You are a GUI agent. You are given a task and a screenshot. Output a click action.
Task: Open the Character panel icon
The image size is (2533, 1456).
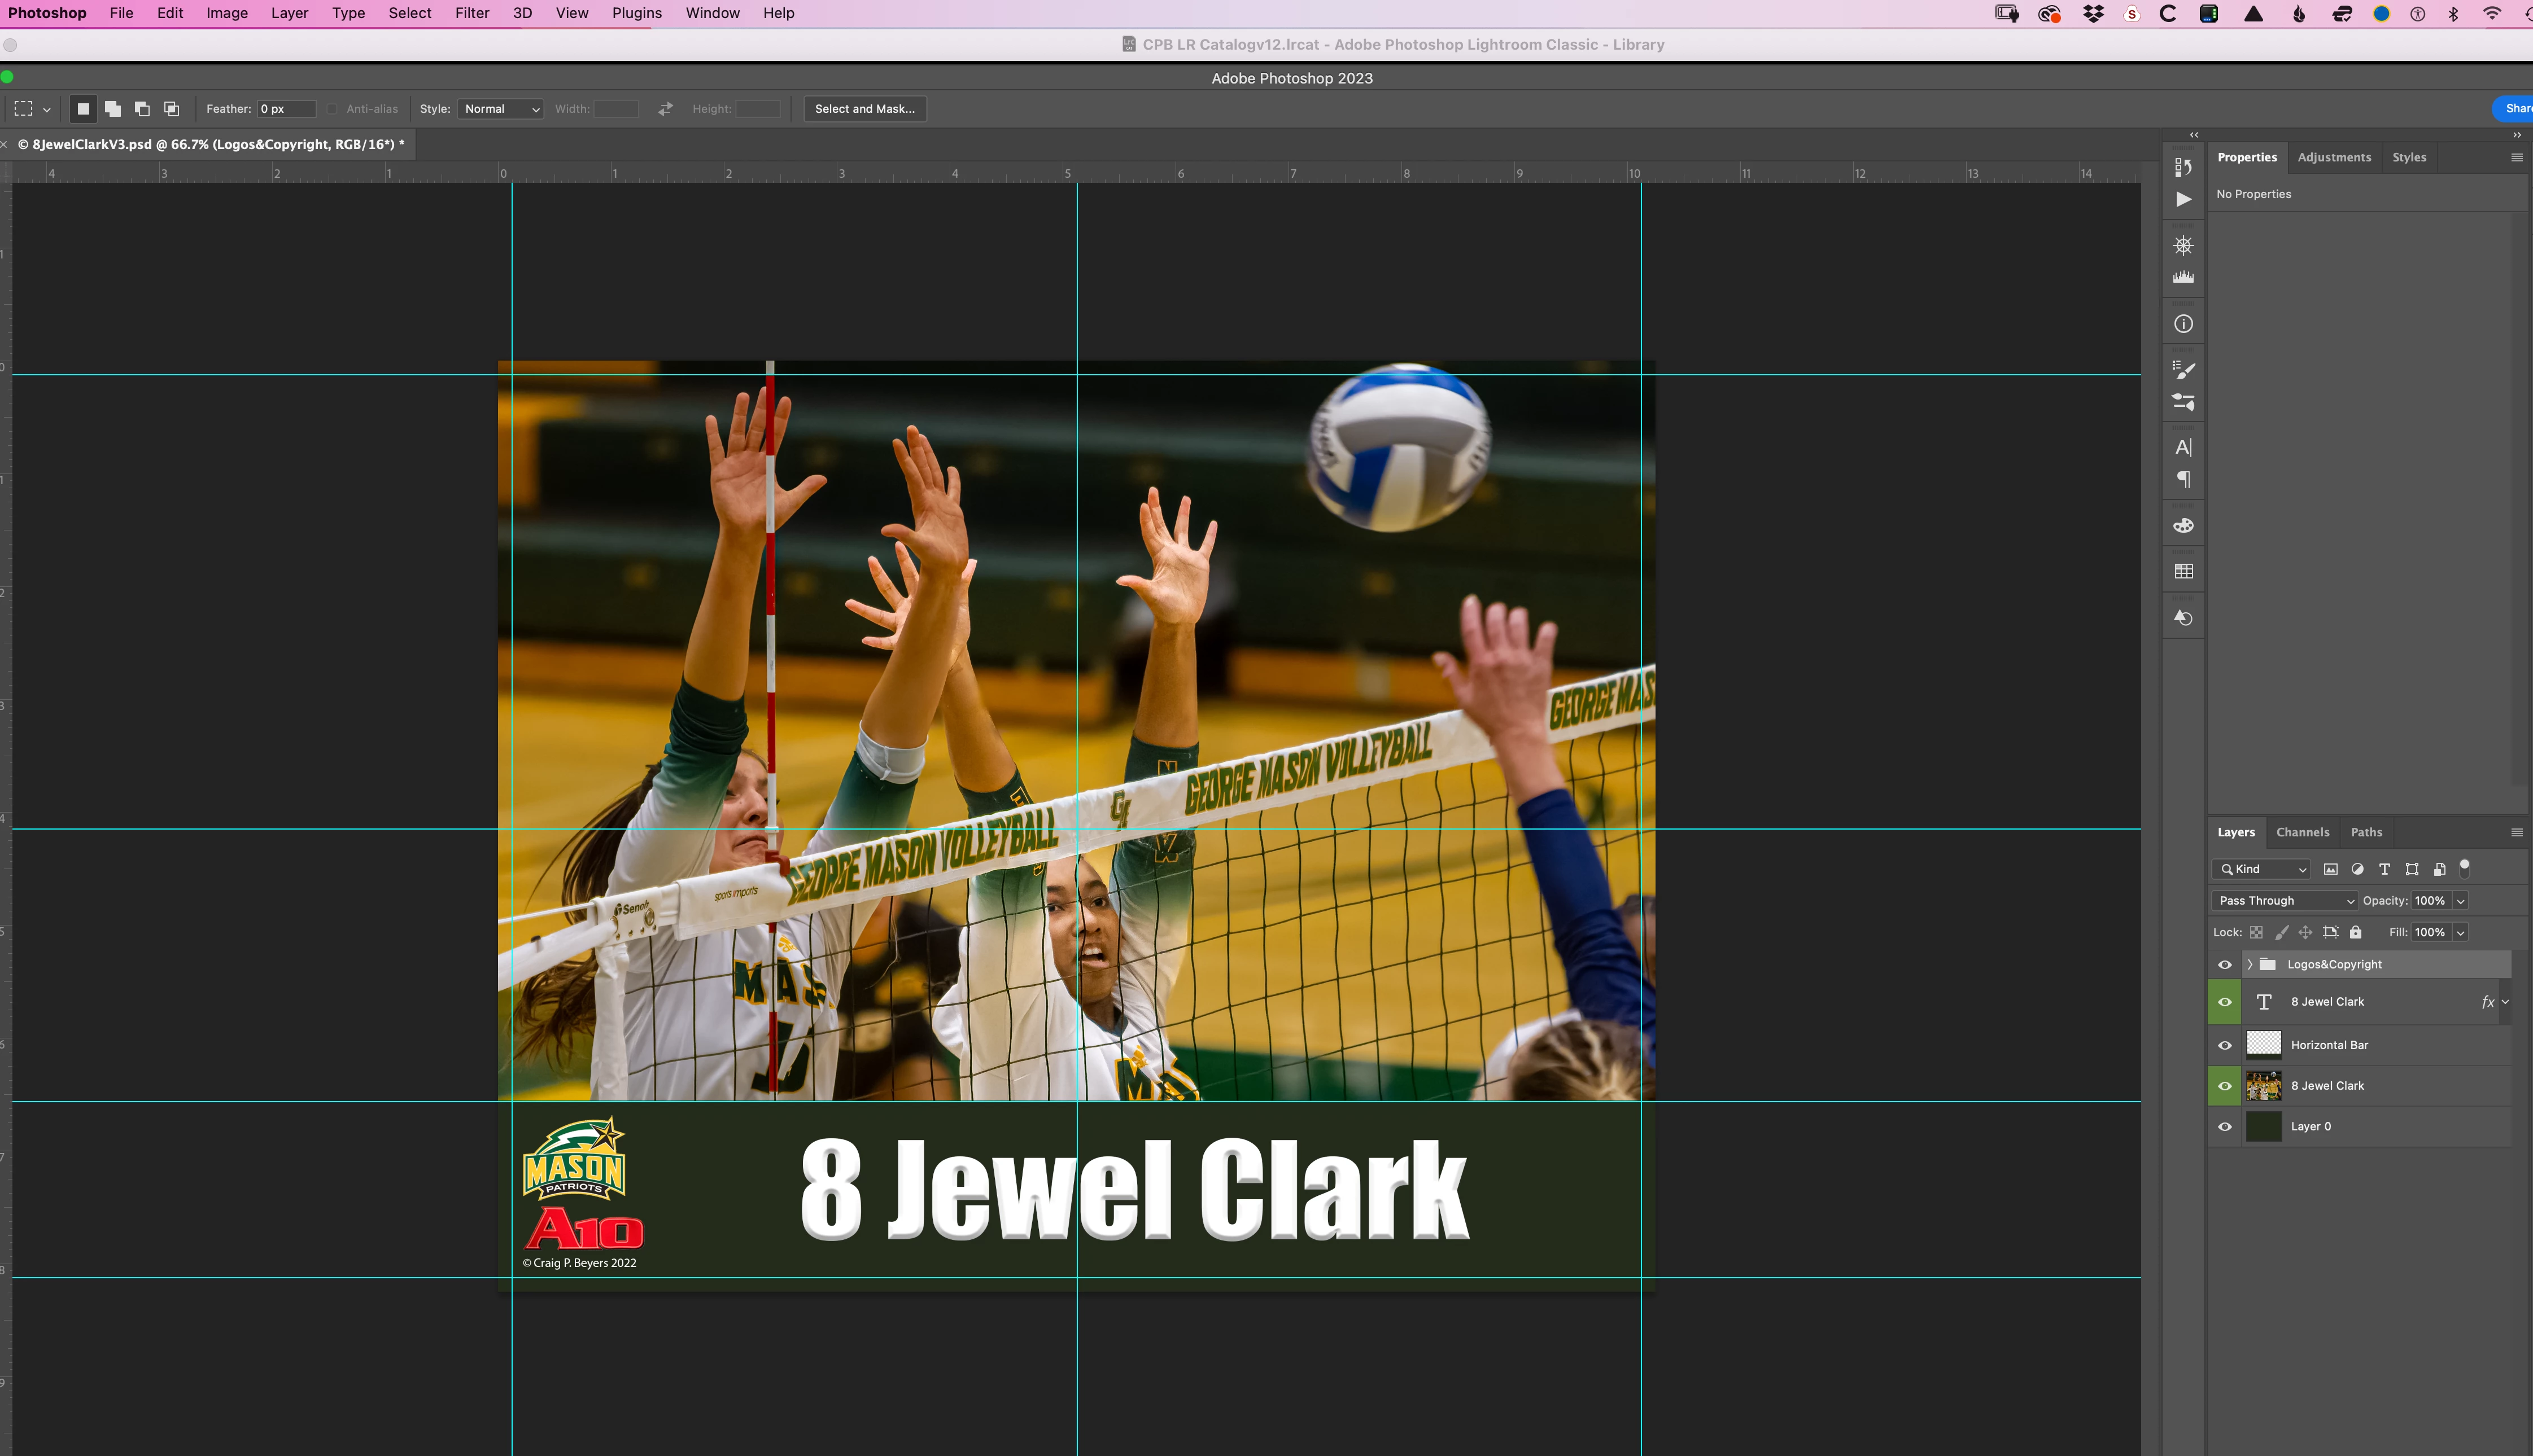pos(2183,447)
